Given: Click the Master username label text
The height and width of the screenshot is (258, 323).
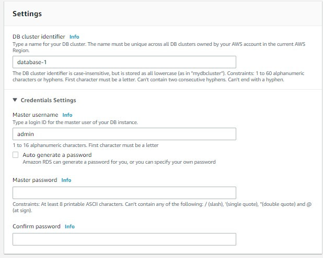Looking at the screenshot, I should click(x=35, y=115).
